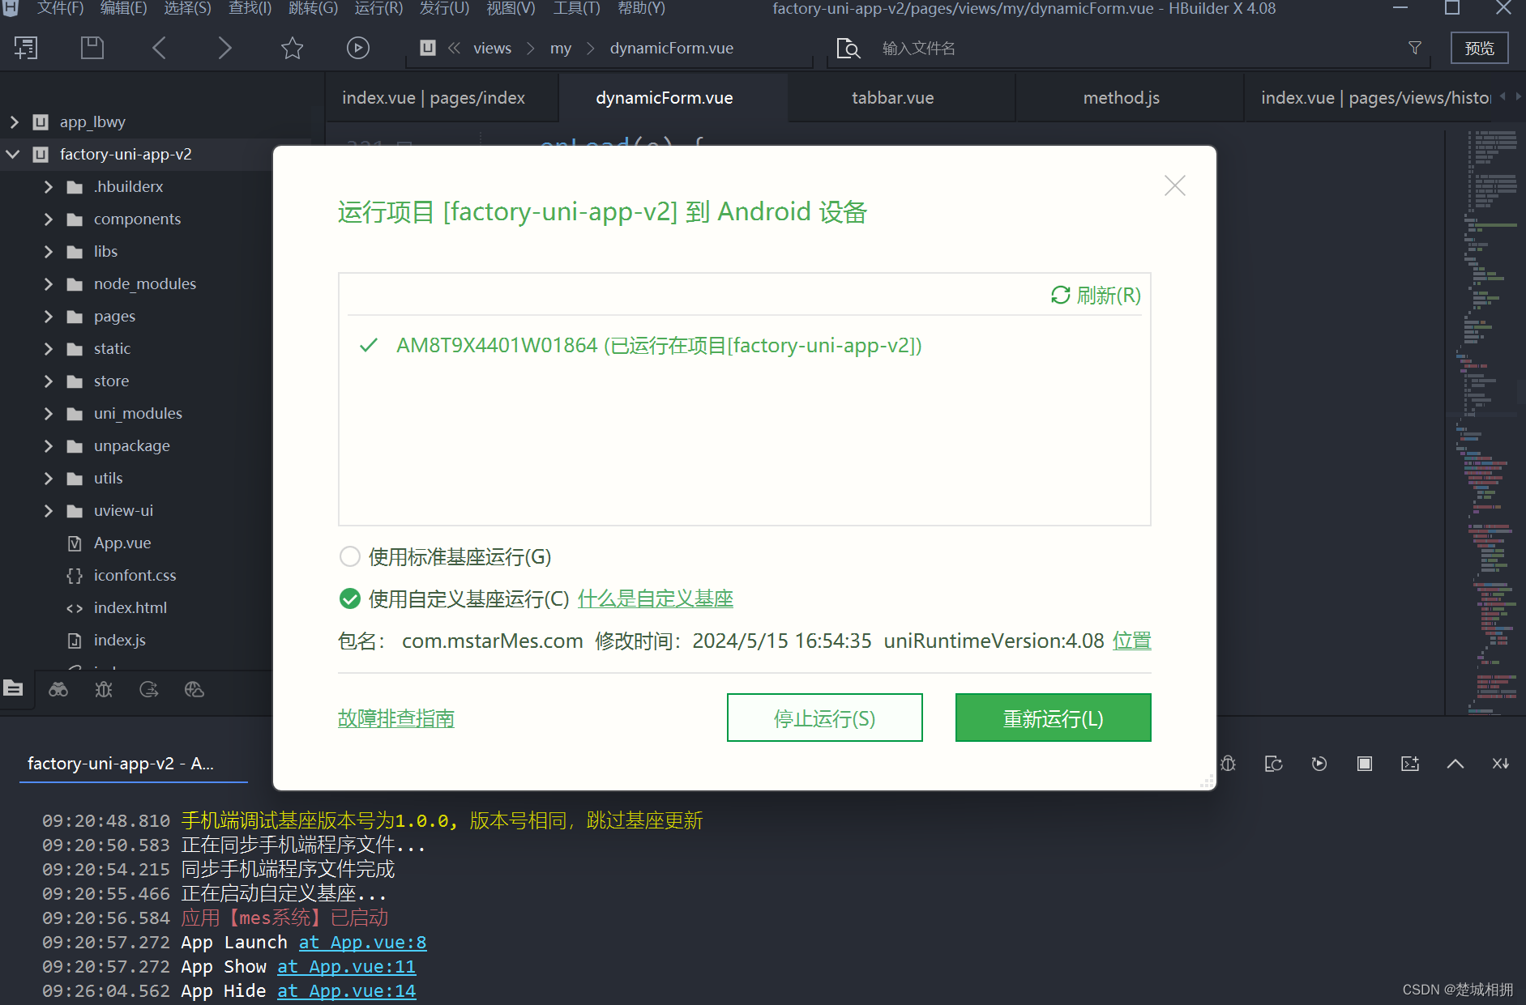This screenshot has width=1526, height=1005.
Task: Save the current file
Action: point(92,47)
